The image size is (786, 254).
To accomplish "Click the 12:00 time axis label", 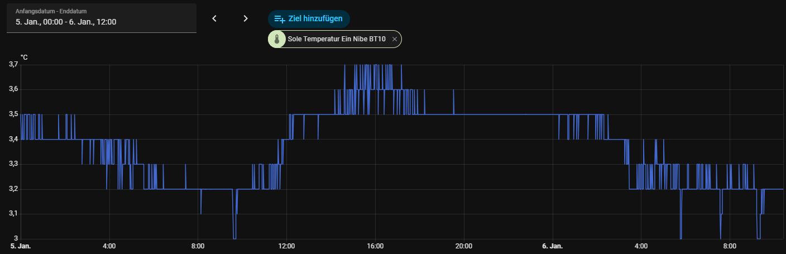I will point(286,246).
